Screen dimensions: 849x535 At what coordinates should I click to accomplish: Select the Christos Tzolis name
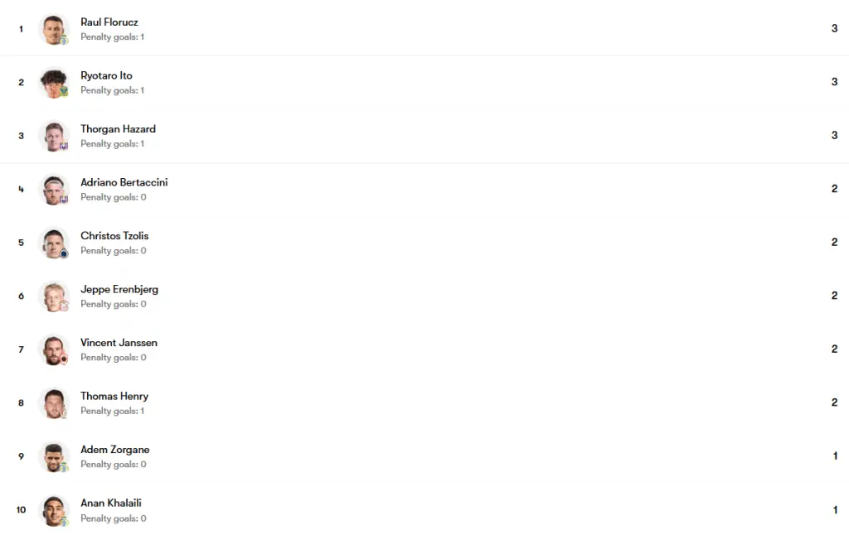(114, 236)
